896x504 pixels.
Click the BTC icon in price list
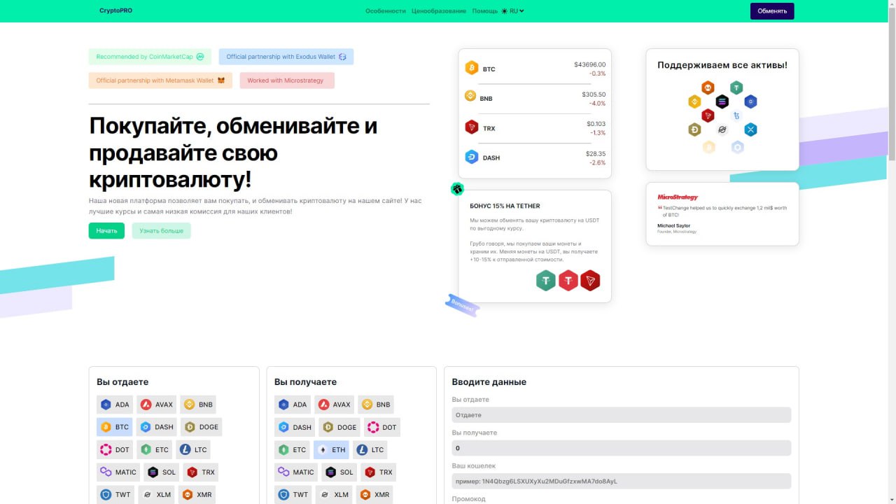[x=471, y=69]
